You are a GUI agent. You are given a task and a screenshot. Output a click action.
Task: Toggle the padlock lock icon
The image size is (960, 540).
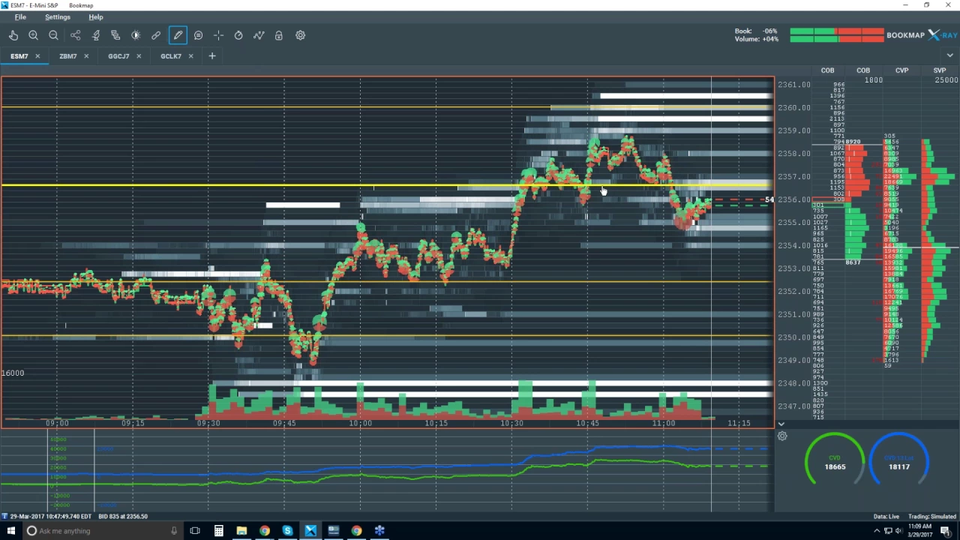click(x=278, y=35)
